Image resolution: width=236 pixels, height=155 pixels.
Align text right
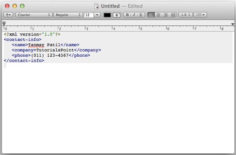click(165, 15)
